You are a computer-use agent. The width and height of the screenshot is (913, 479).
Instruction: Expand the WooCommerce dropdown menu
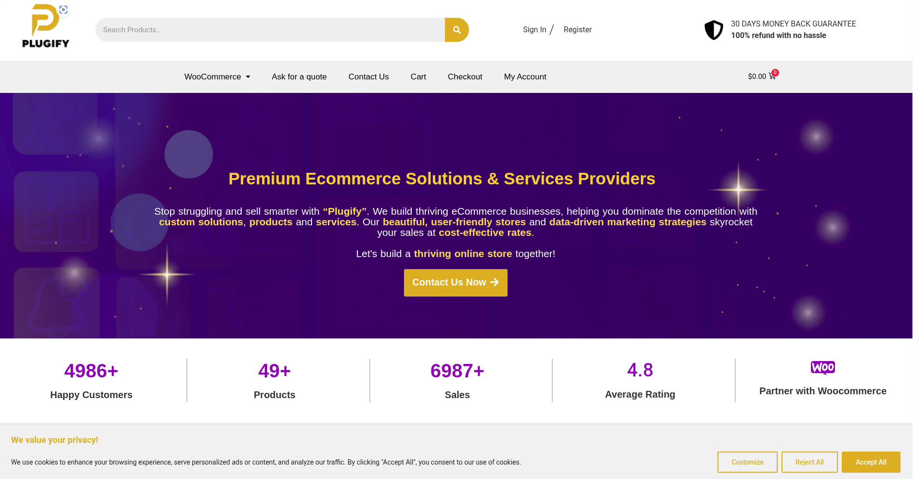[x=217, y=77]
